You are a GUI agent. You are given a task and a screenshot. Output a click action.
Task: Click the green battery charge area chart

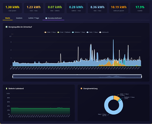coord(40,111)
